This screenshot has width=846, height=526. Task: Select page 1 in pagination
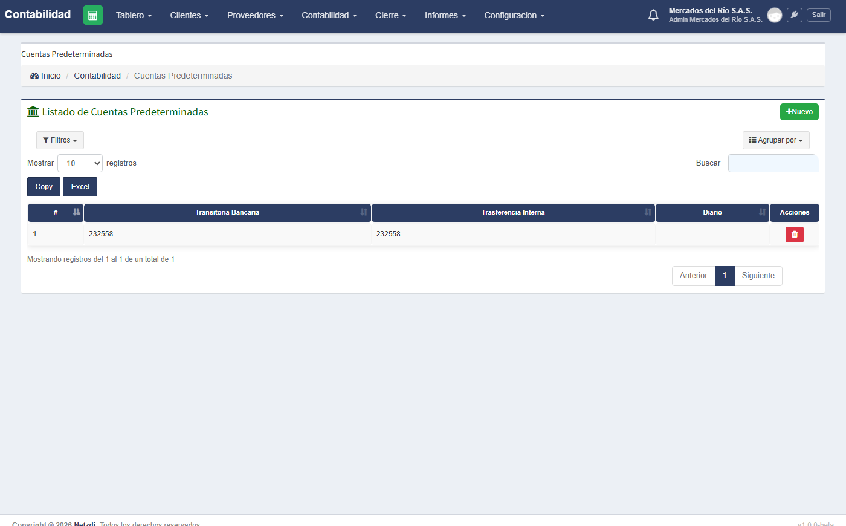pos(725,276)
